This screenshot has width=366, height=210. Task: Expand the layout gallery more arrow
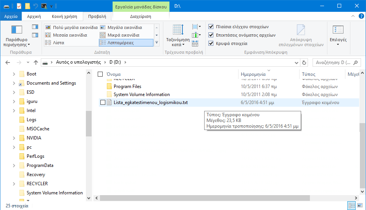click(156, 43)
